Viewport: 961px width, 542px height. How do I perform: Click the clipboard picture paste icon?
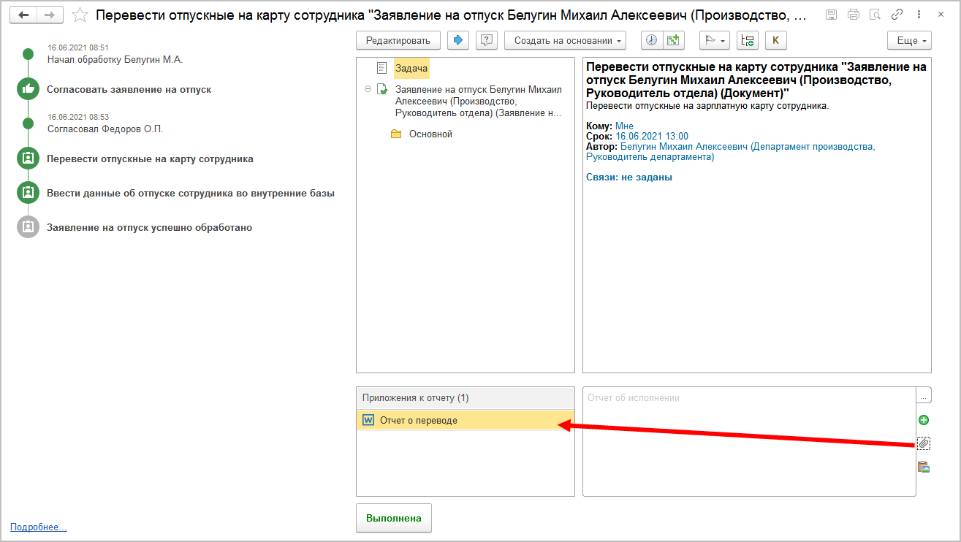(x=924, y=467)
